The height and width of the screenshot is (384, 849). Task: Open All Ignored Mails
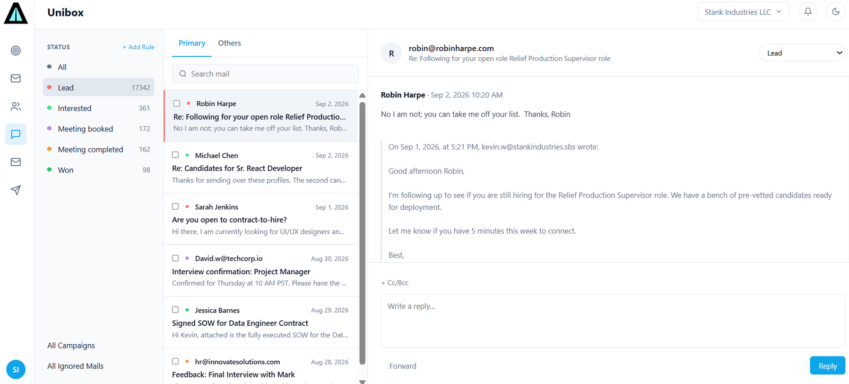[x=75, y=366]
